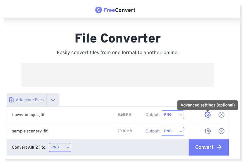Click the arrow icon on the Convert button

click(219, 147)
